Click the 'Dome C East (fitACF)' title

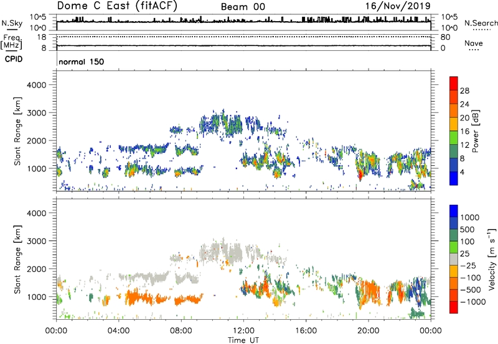tap(117, 6)
